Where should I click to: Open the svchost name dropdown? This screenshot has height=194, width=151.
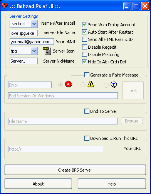[x=34, y=24]
